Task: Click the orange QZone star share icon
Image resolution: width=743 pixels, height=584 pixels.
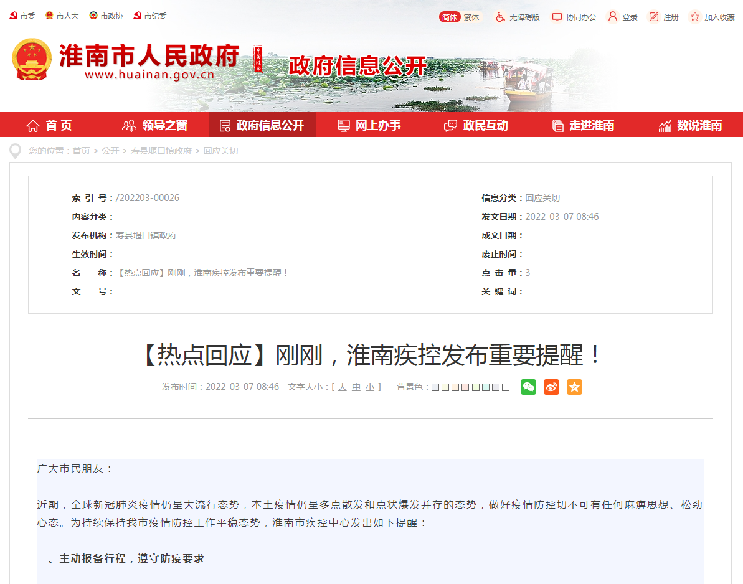Action: [574, 387]
